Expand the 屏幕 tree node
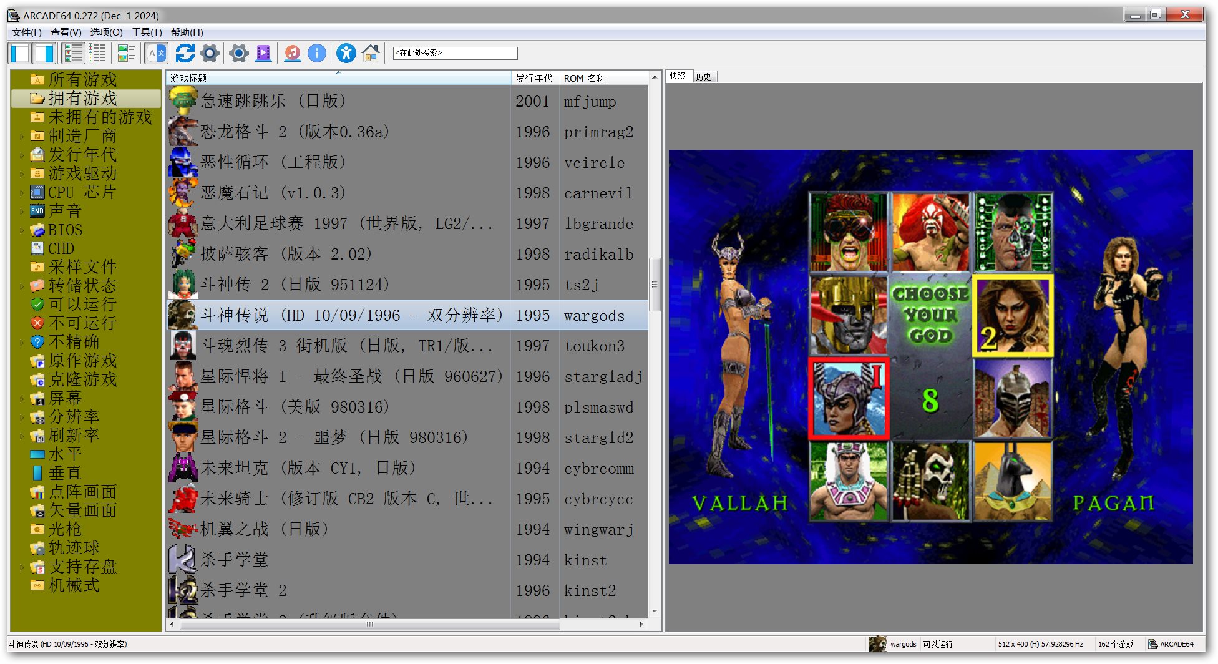This screenshot has width=1218, height=664. click(22, 398)
